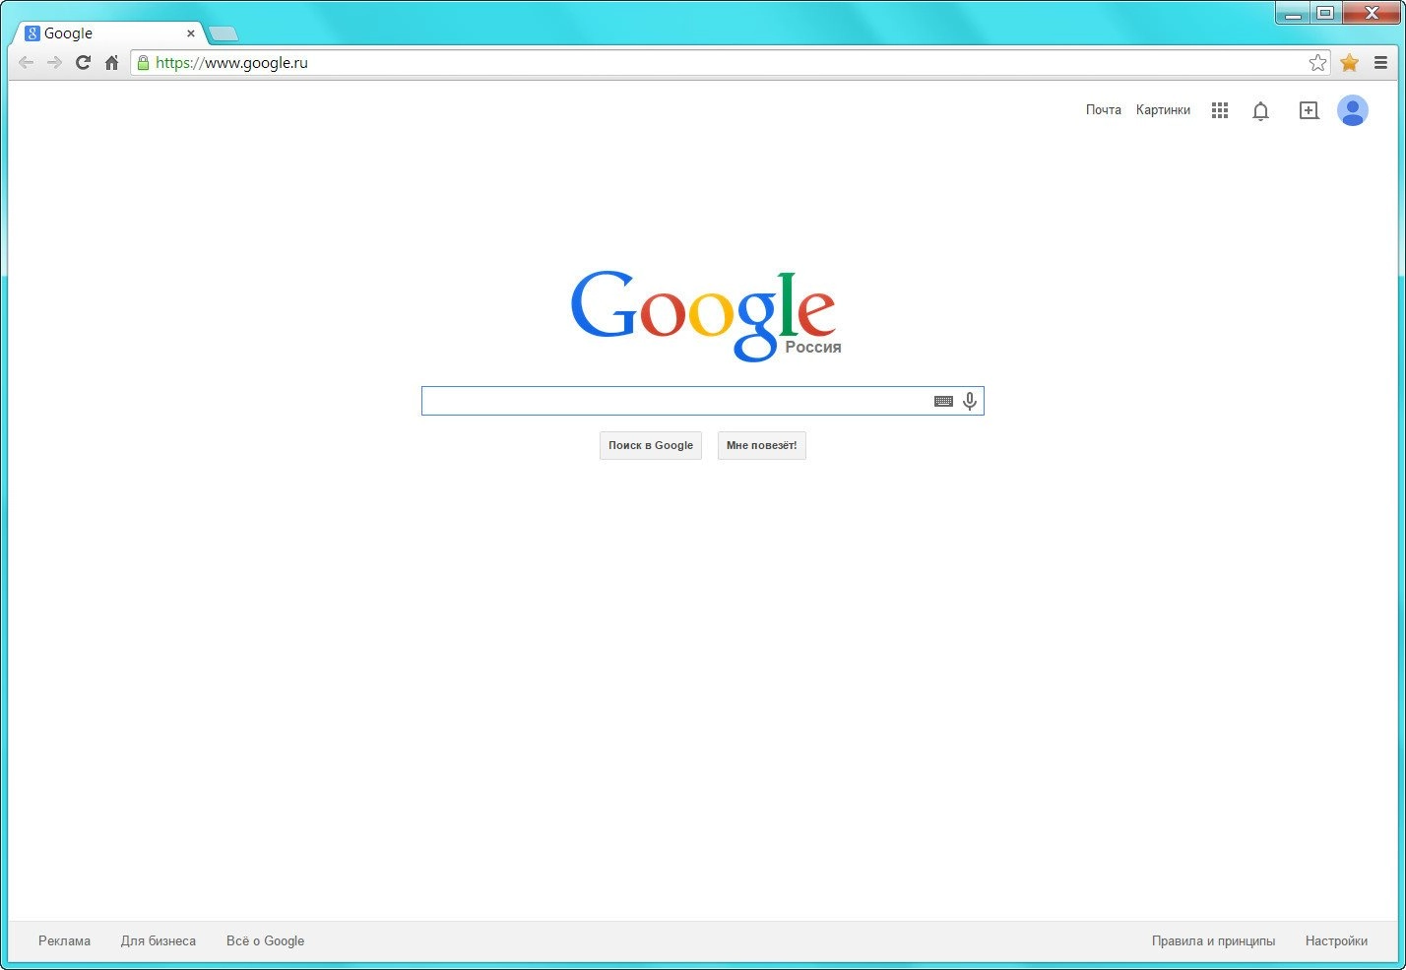Screen dimensions: 1406x970
Task: Click the browser back arrow
Action: tap(27, 62)
